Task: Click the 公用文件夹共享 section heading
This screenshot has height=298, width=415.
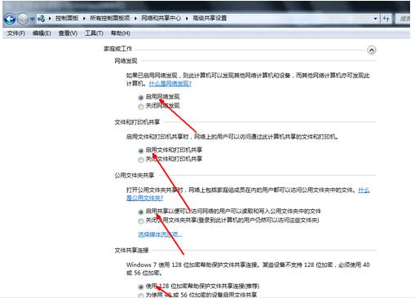Action: click(x=135, y=175)
